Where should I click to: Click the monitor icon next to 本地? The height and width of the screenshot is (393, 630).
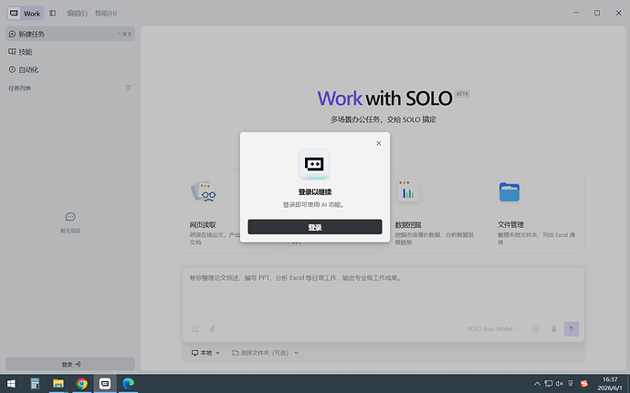[194, 353]
